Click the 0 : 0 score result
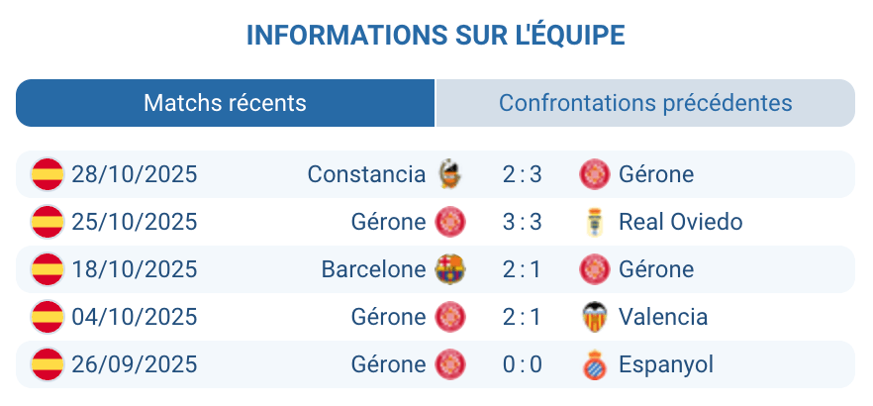The height and width of the screenshot is (406, 873). point(522,364)
